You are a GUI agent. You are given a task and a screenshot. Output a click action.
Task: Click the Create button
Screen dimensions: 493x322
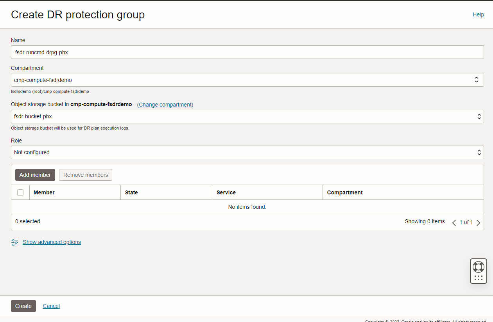(23, 306)
